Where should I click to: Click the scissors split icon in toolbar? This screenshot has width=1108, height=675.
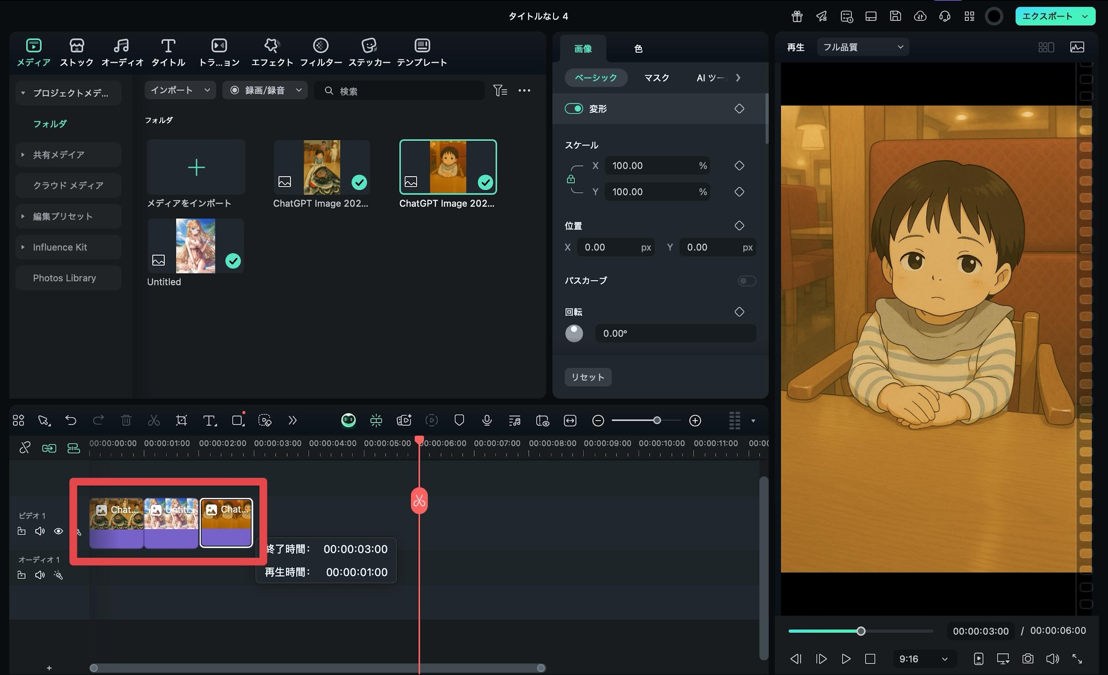click(154, 421)
